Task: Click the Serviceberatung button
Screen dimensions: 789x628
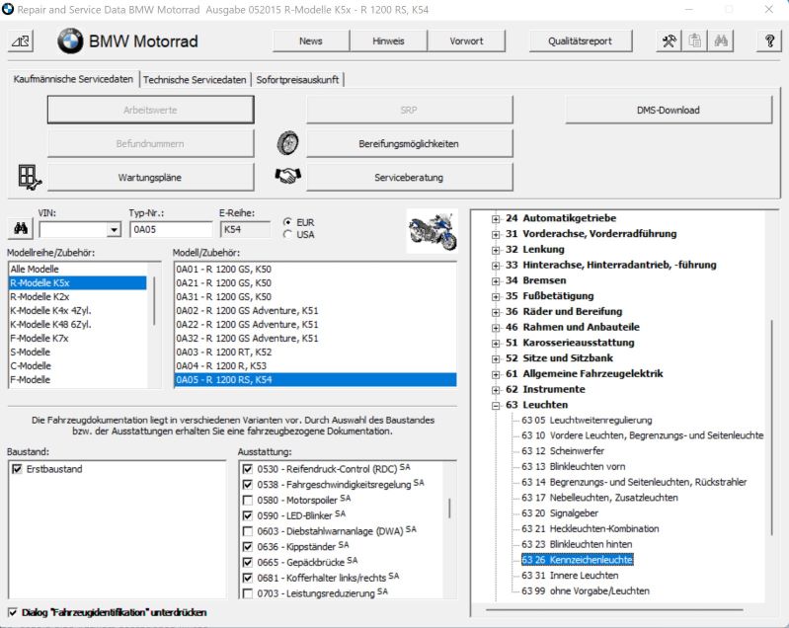Action: (x=409, y=177)
